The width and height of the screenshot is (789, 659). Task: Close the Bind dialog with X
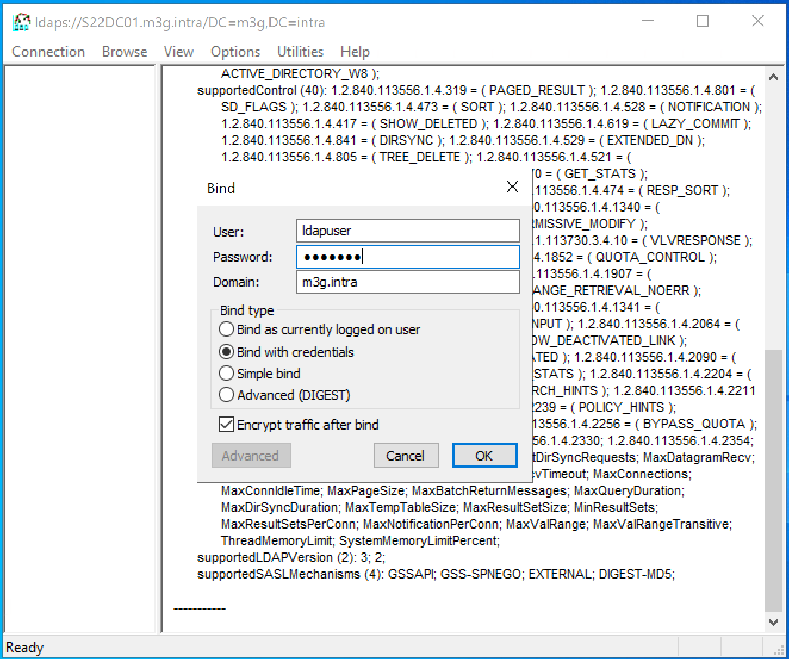pyautogui.click(x=512, y=187)
